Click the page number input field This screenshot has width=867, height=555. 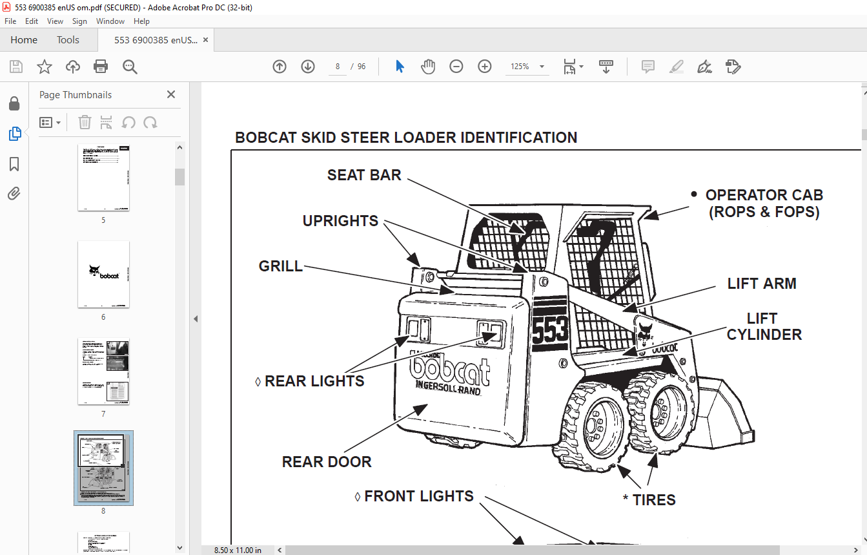click(337, 67)
